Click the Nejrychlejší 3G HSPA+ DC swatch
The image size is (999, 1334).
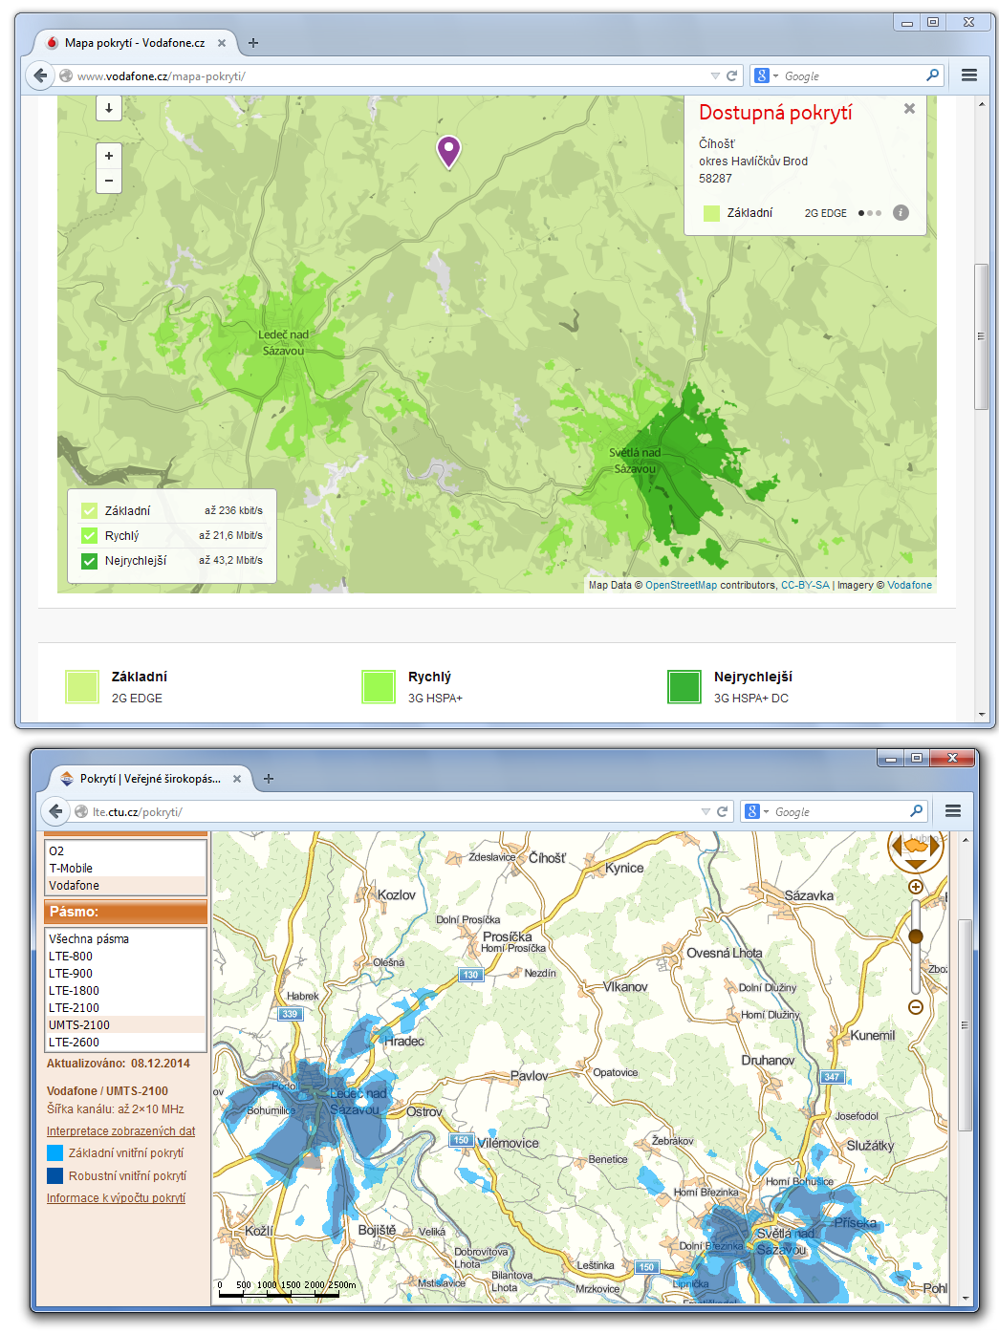tap(684, 686)
